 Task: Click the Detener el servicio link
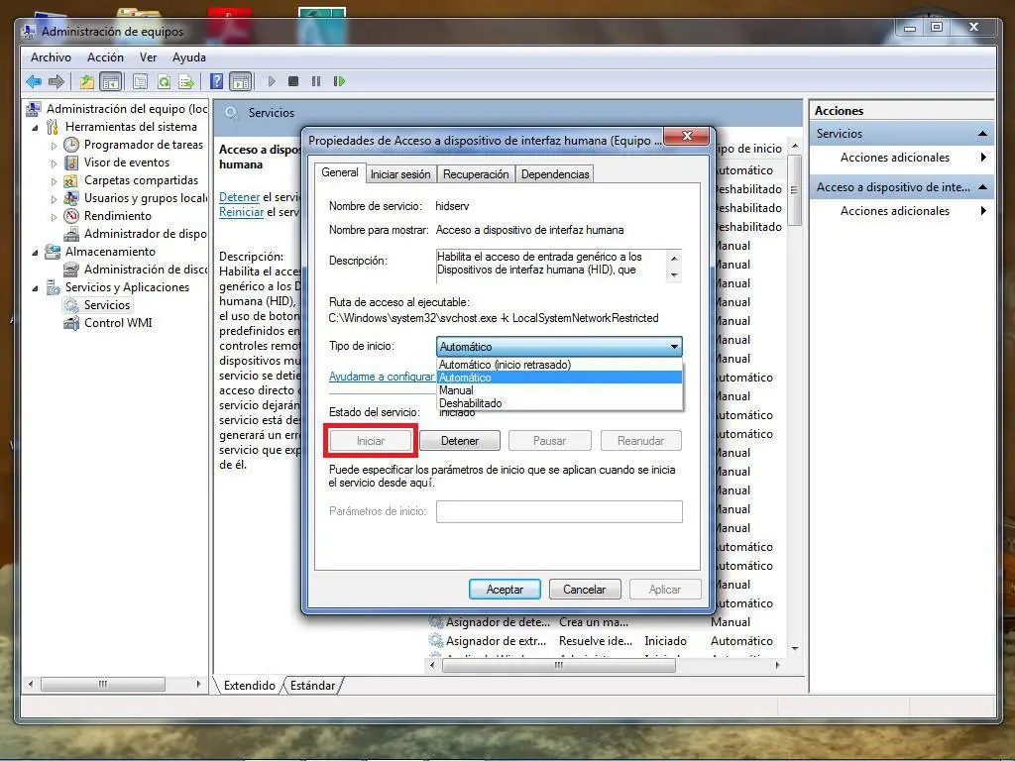point(239,197)
